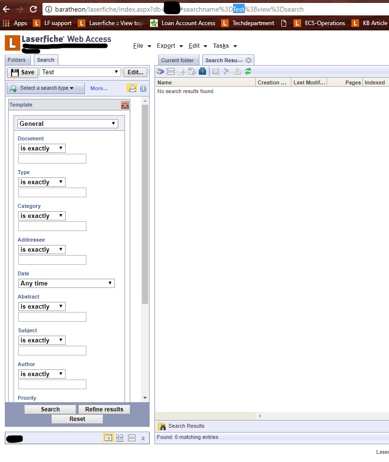Click the Search button below the form

point(50,409)
